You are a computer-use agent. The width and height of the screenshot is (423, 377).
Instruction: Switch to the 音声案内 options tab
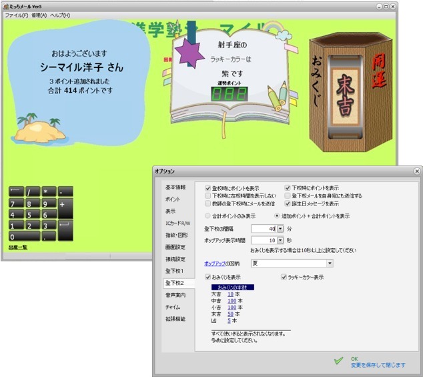[175, 294]
